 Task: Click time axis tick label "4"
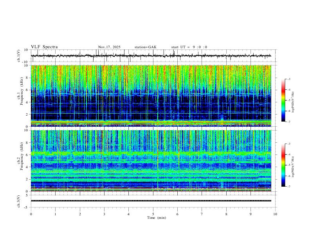tap(128, 214)
